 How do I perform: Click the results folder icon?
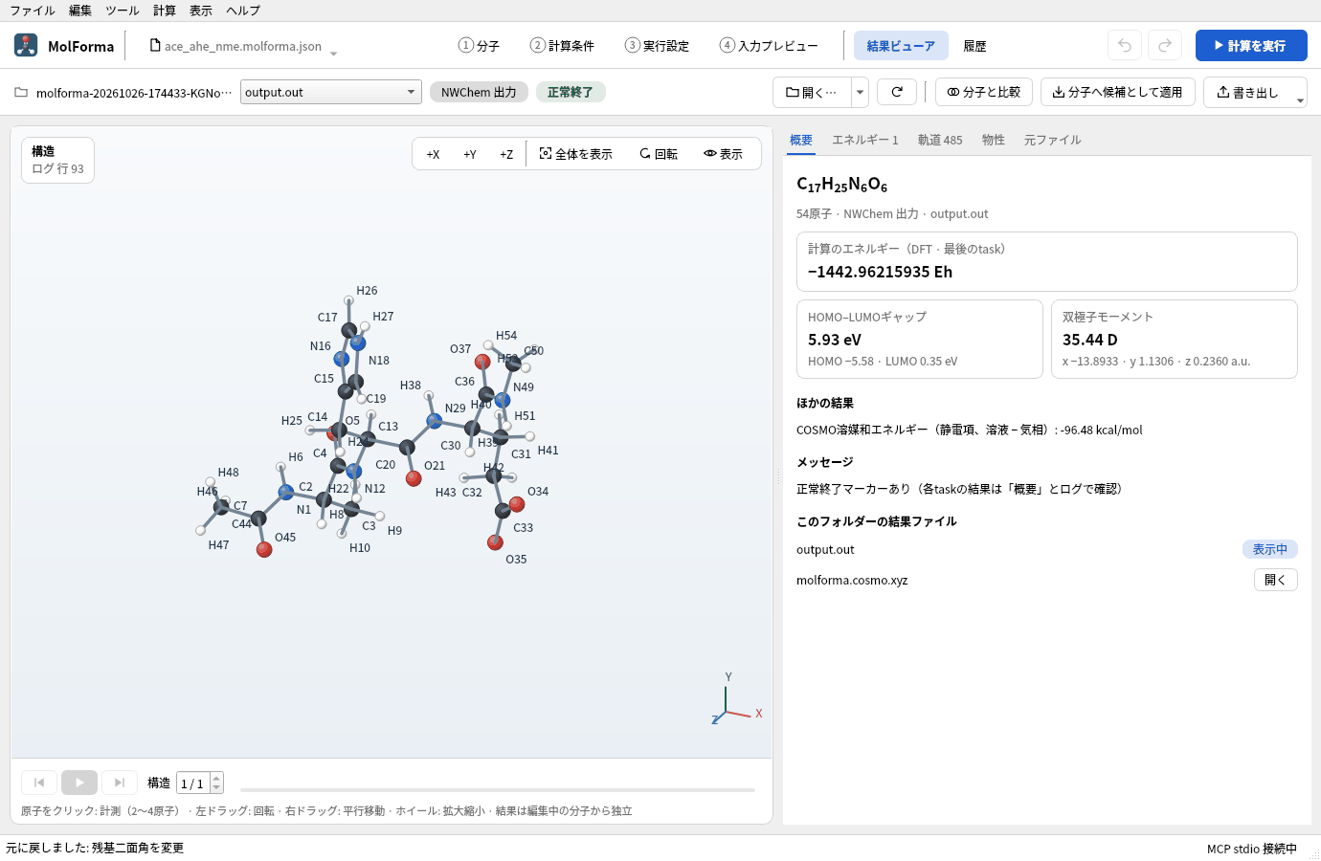click(x=21, y=92)
